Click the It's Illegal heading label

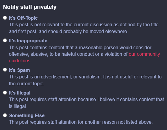click(20, 93)
